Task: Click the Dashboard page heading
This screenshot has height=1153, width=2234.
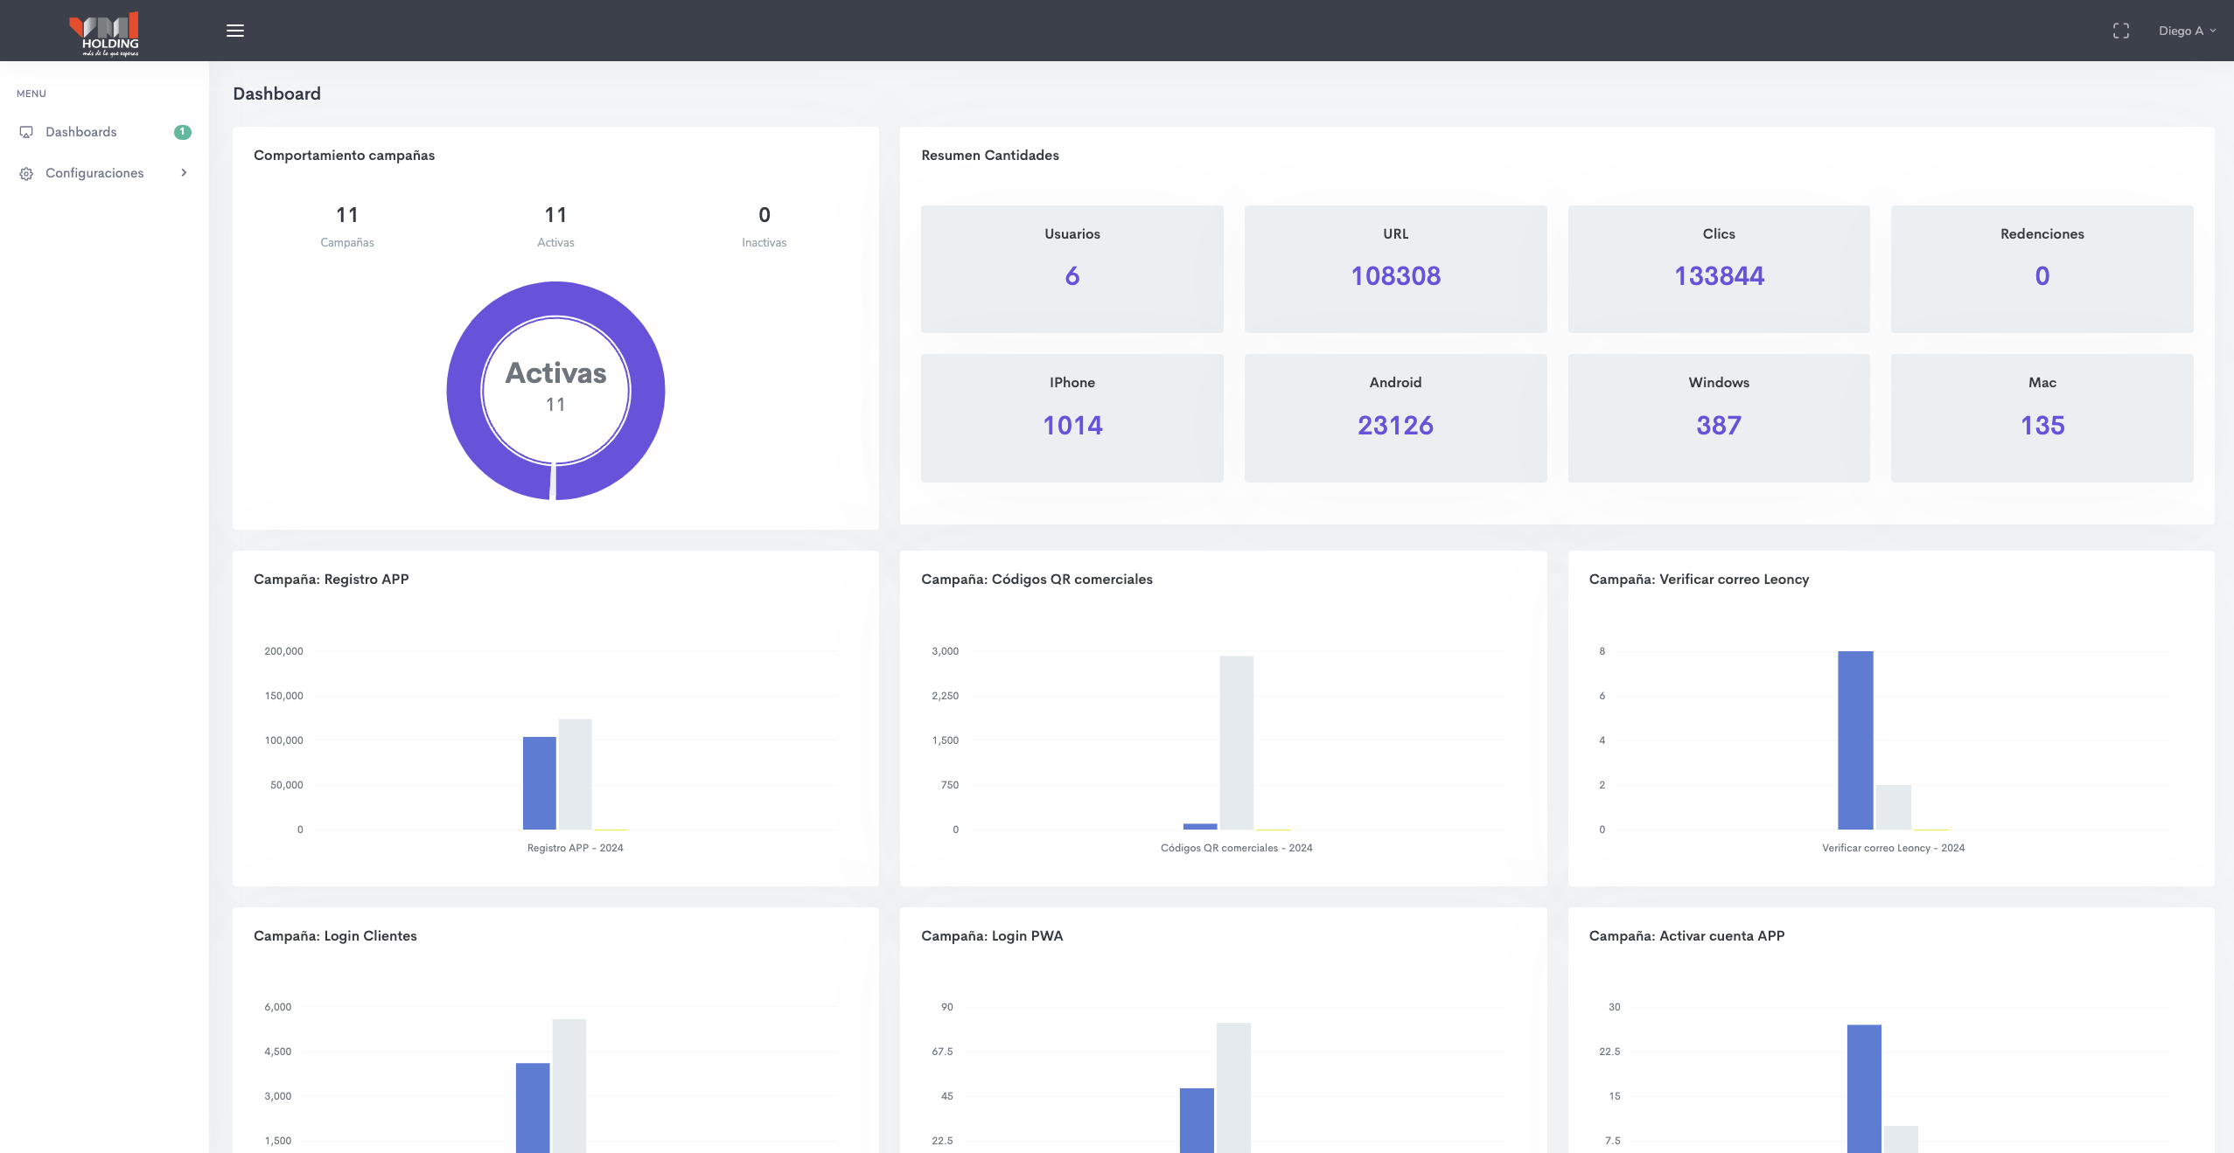Action: click(276, 94)
